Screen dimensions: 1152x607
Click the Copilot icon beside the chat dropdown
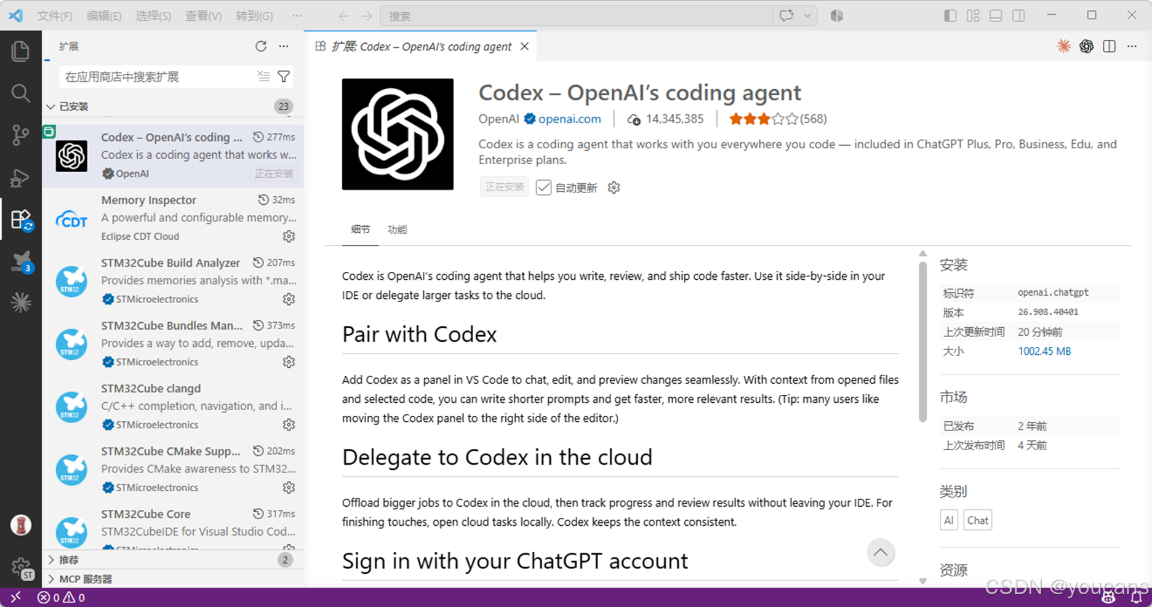[x=836, y=16]
